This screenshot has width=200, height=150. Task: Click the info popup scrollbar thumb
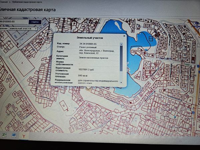(121, 58)
